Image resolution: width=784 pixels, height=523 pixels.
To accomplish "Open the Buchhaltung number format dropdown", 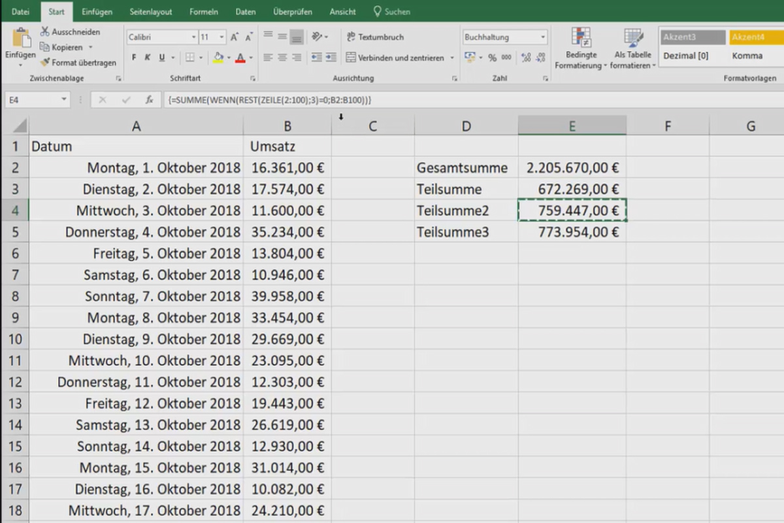I will click(504, 37).
